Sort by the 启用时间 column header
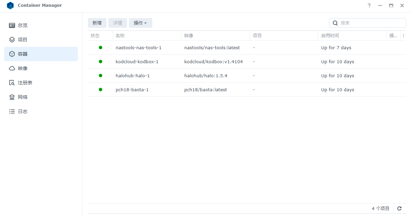 tap(352, 36)
